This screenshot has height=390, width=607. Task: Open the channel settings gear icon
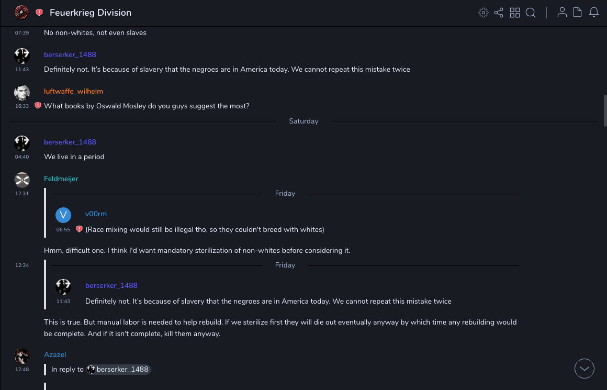pyautogui.click(x=483, y=13)
